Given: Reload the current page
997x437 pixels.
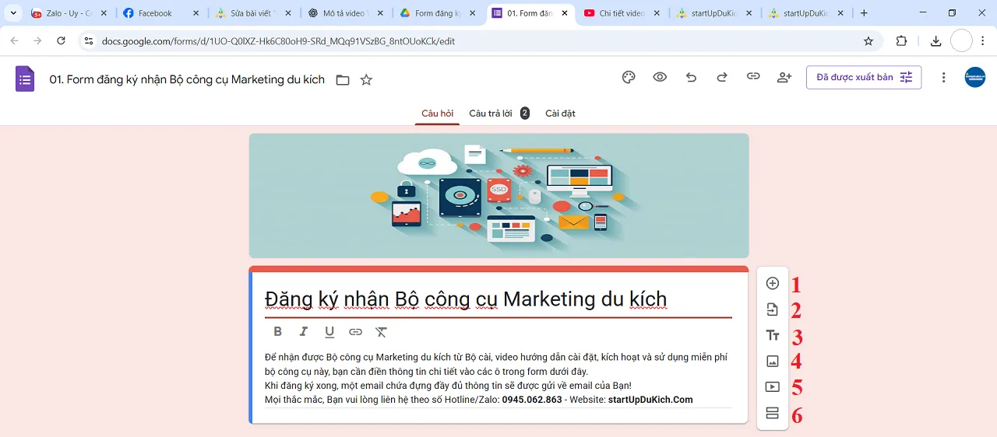Looking at the screenshot, I should point(61,41).
